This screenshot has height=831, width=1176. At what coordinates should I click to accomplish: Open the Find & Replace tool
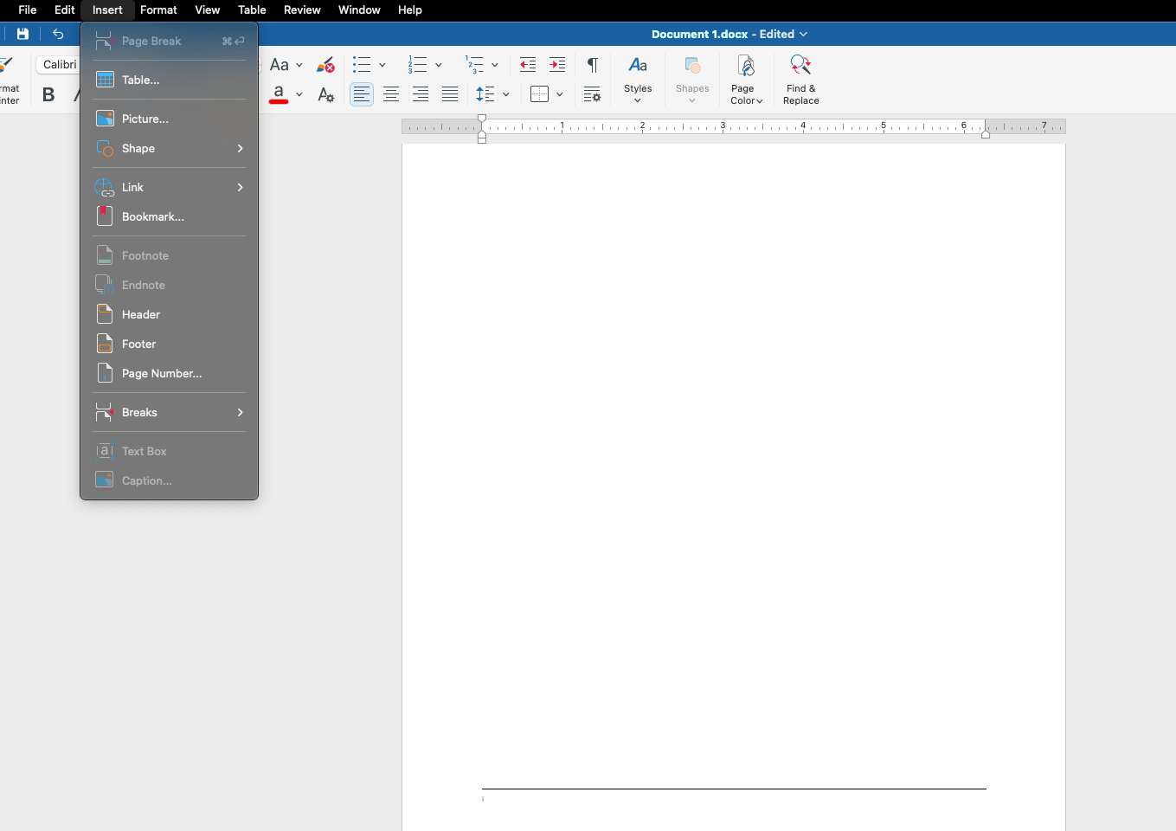(x=800, y=78)
